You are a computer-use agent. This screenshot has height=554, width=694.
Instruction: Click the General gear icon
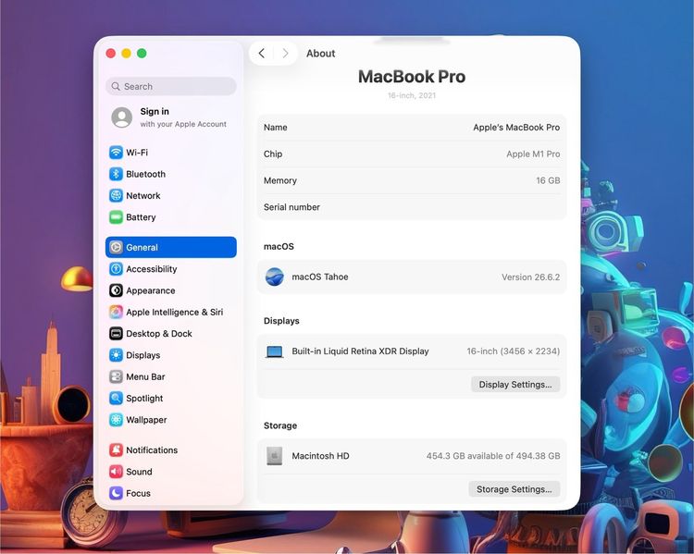click(x=116, y=247)
